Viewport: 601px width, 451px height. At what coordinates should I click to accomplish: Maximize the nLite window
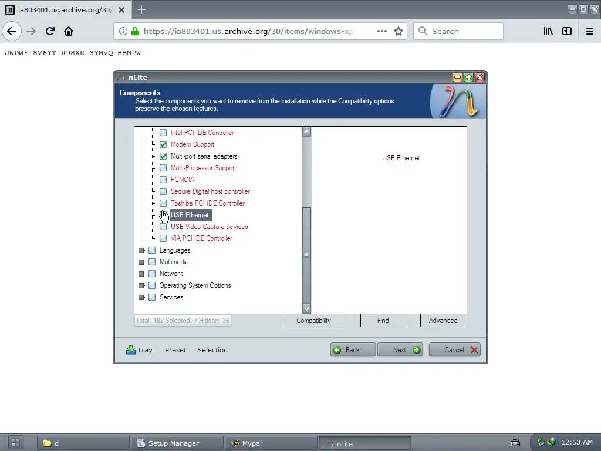click(468, 78)
